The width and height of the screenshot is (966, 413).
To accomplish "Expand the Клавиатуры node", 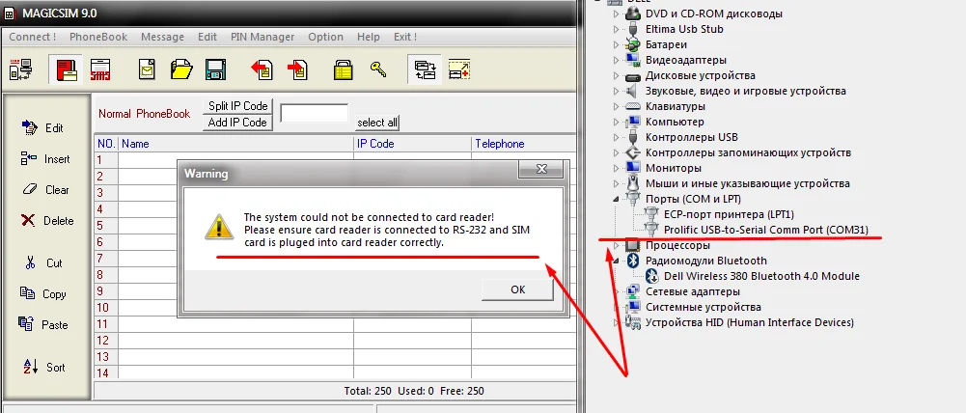I will tap(616, 106).
